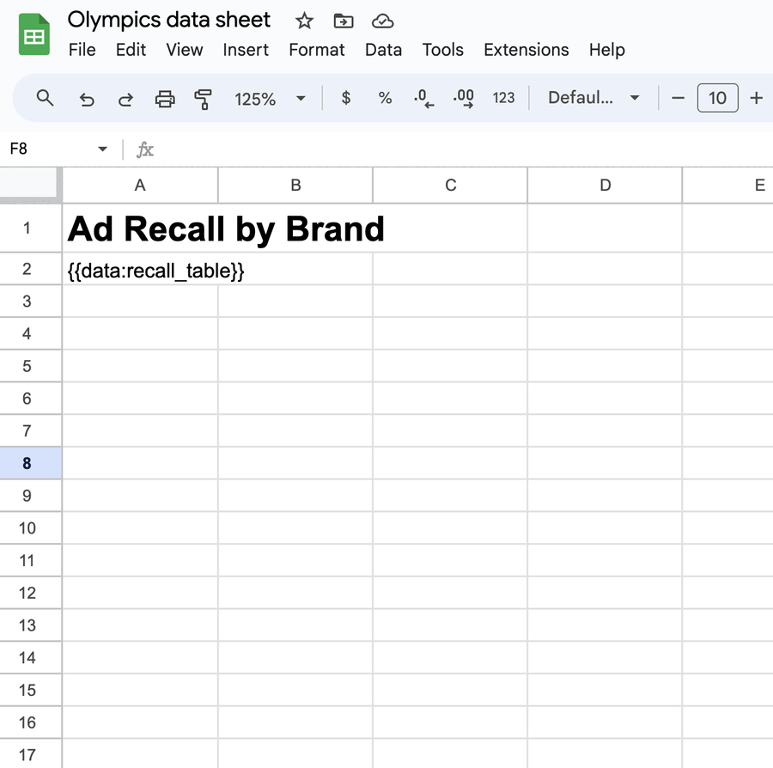Screen dimensions: 773x768
Task: Select the Paint format tool
Action: click(x=203, y=98)
